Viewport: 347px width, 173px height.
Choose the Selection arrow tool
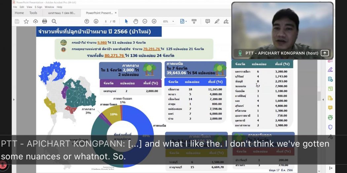[x=126, y=21]
